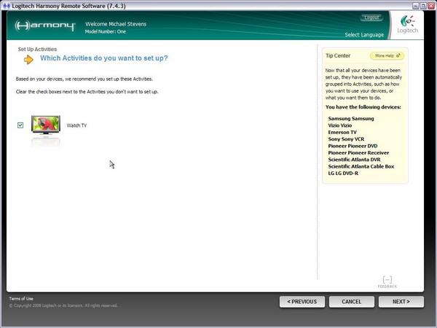The height and width of the screenshot is (328, 437).
Task: Select 'Scientific Atlanta DVR' in the device list
Action: pos(354,160)
